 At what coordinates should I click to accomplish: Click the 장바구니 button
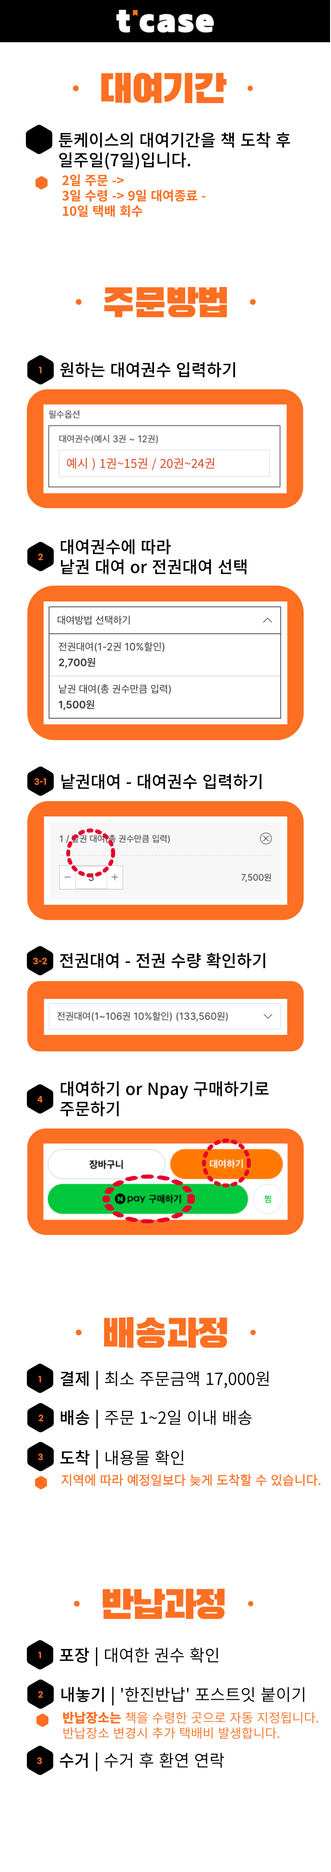106,1164
